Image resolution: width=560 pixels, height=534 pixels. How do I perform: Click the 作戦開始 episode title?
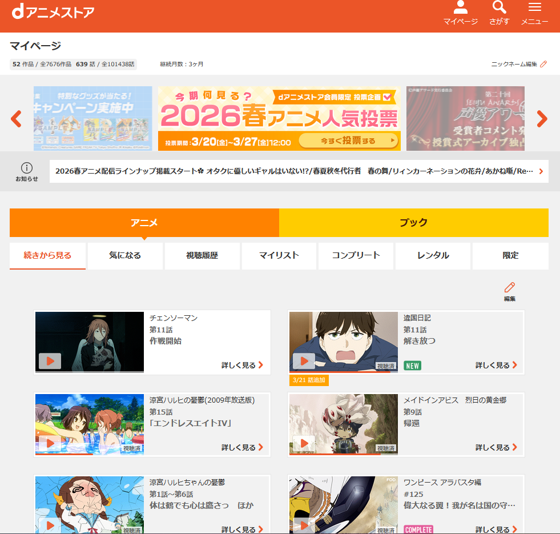click(166, 341)
